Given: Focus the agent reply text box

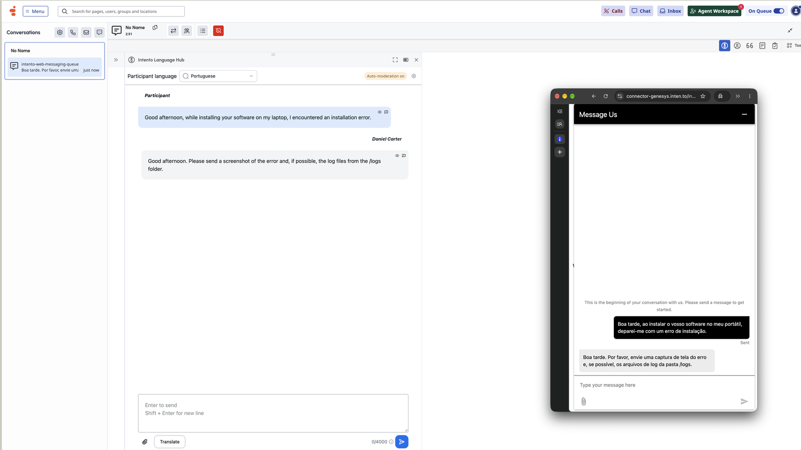Looking at the screenshot, I should [273, 413].
